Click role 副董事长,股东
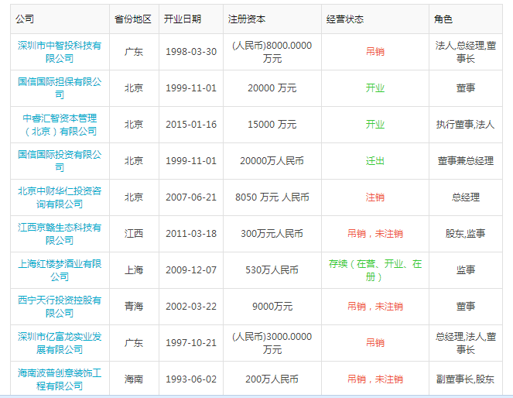This screenshot has width=513, height=398. [x=465, y=379]
